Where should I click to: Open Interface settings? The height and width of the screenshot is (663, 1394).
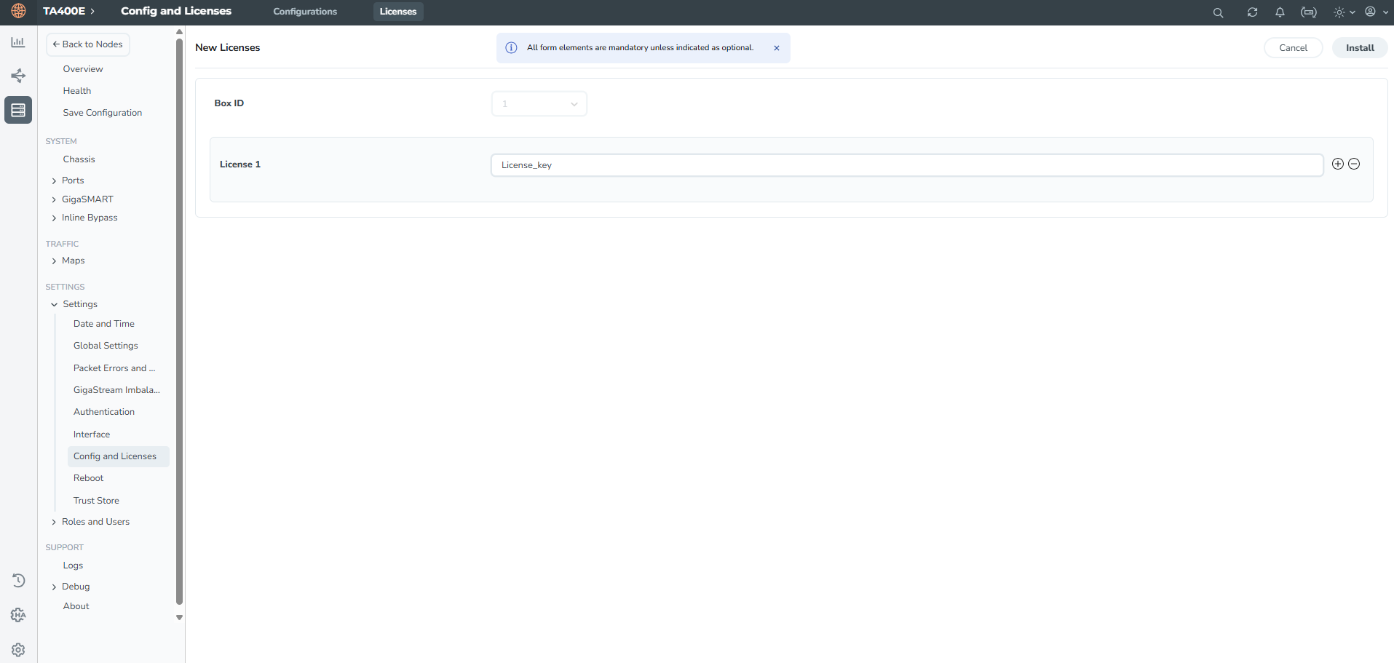92,434
